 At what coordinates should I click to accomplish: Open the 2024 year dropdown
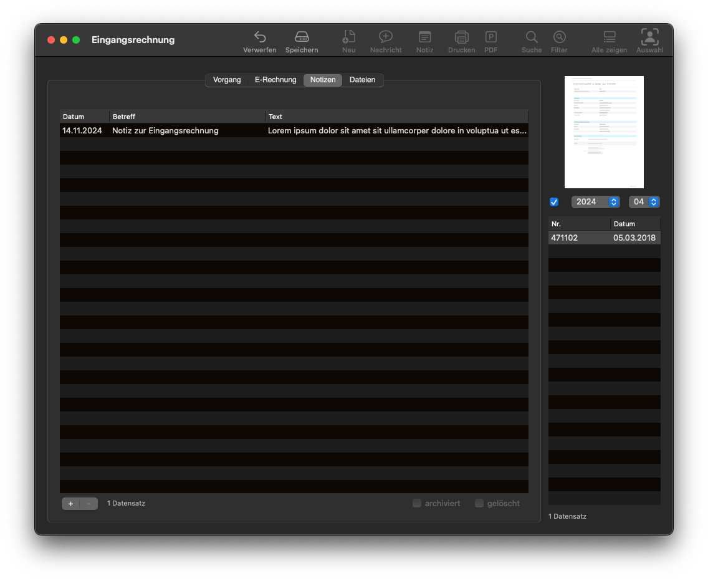(x=595, y=202)
